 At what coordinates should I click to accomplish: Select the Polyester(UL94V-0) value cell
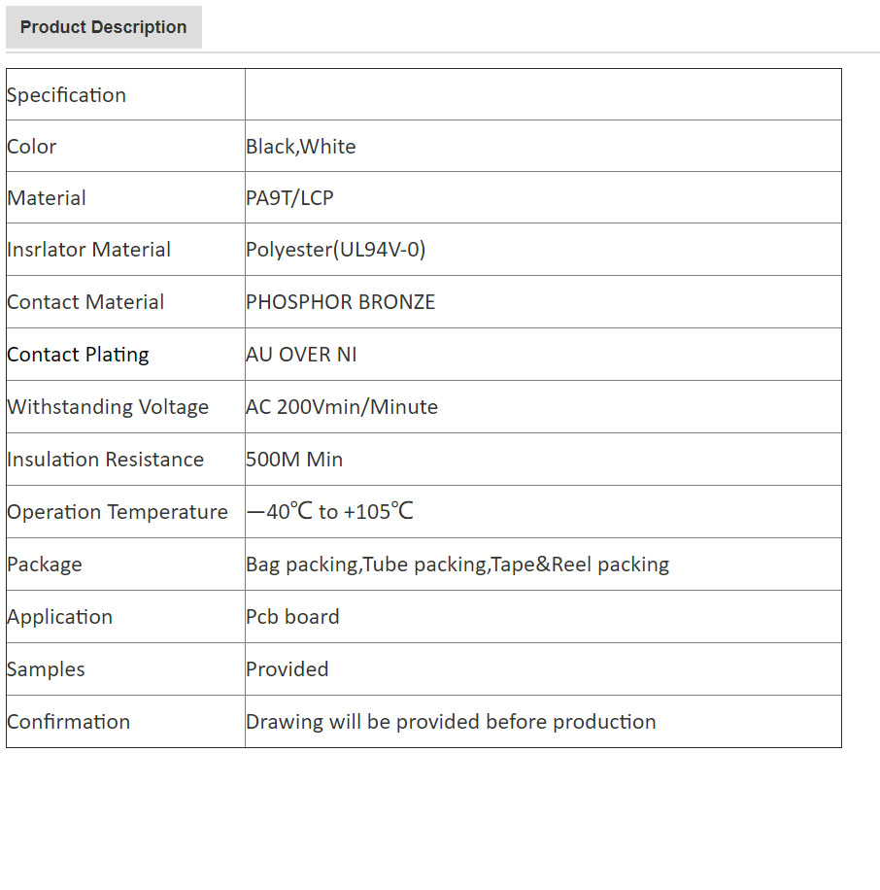[336, 250]
